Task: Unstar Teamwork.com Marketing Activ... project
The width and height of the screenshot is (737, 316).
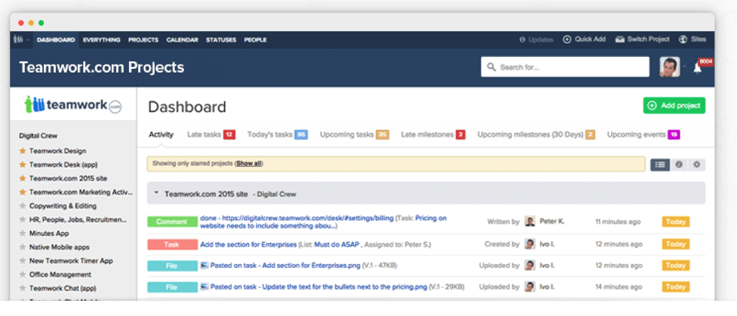Action: 22,192
